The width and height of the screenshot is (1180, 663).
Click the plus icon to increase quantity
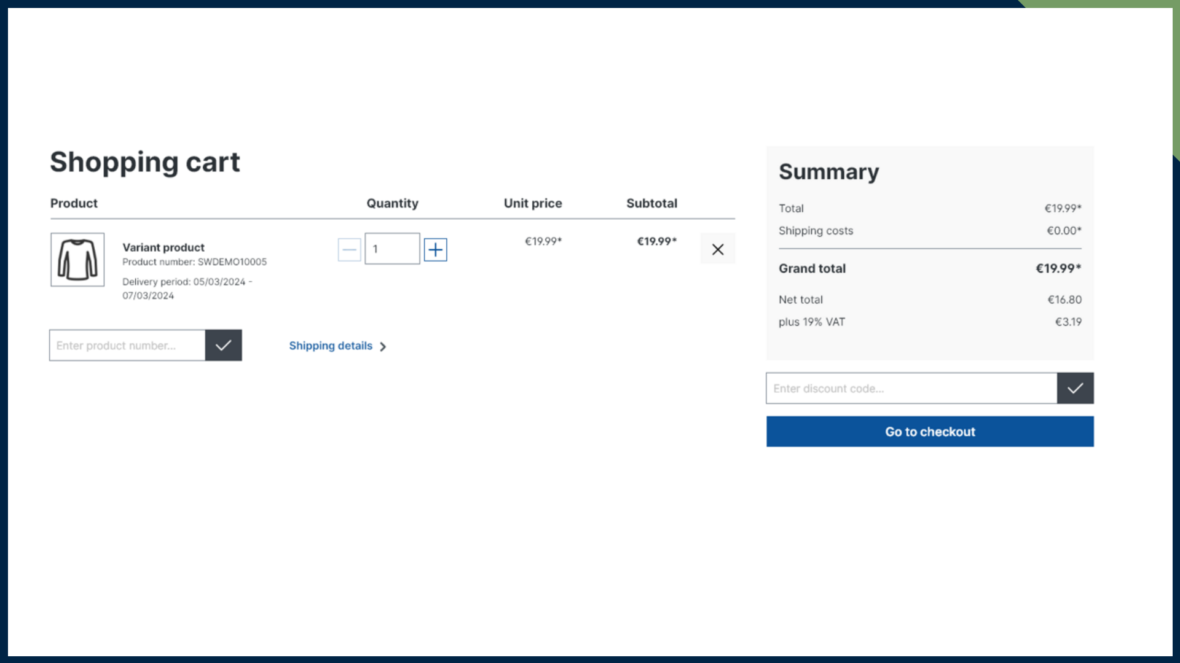click(435, 249)
